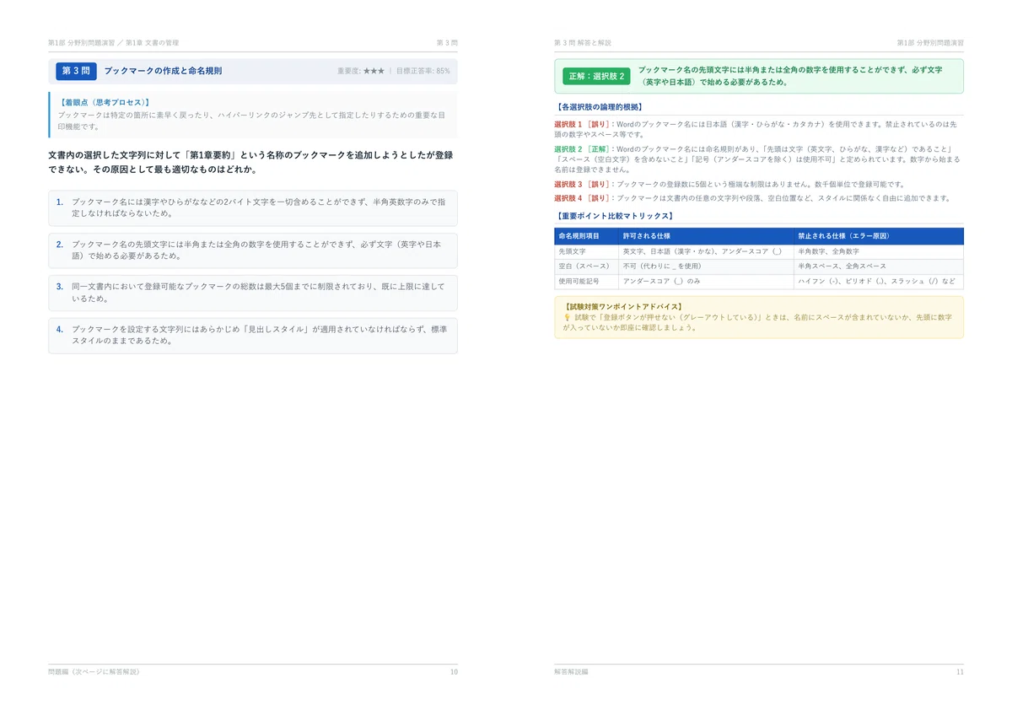Select answer choice 3 about five-bookmark limit
Image resolution: width=1012 pixels, height=716 pixels.
click(253, 293)
